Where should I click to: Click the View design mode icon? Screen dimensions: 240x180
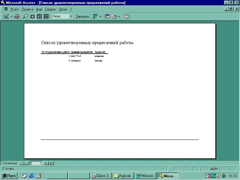6,16
